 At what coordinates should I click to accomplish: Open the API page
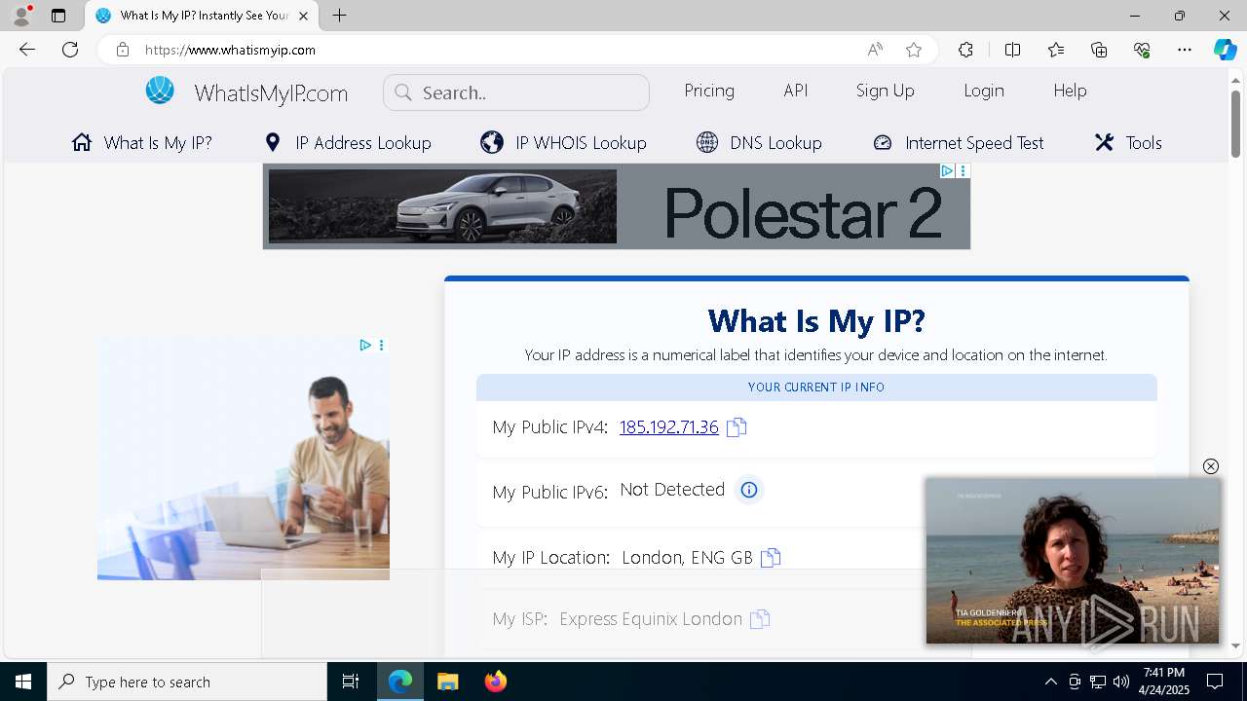coord(796,91)
